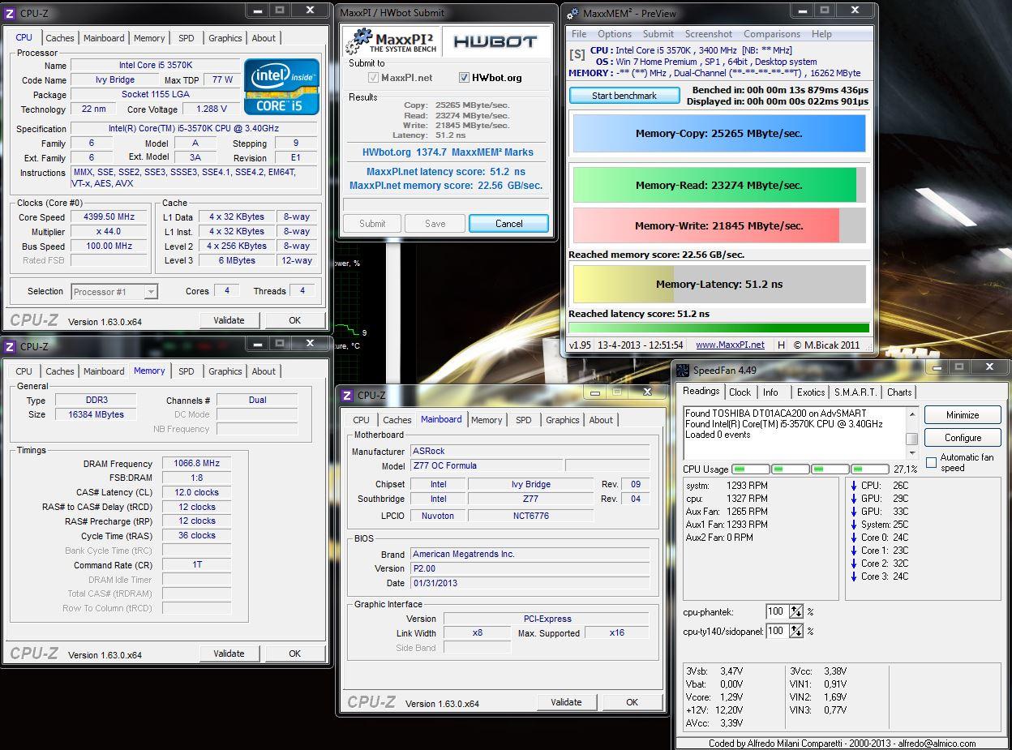The image size is (1012, 750).
Task: Open Help menu in MaxxMEM
Action: (x=821, y=34)
